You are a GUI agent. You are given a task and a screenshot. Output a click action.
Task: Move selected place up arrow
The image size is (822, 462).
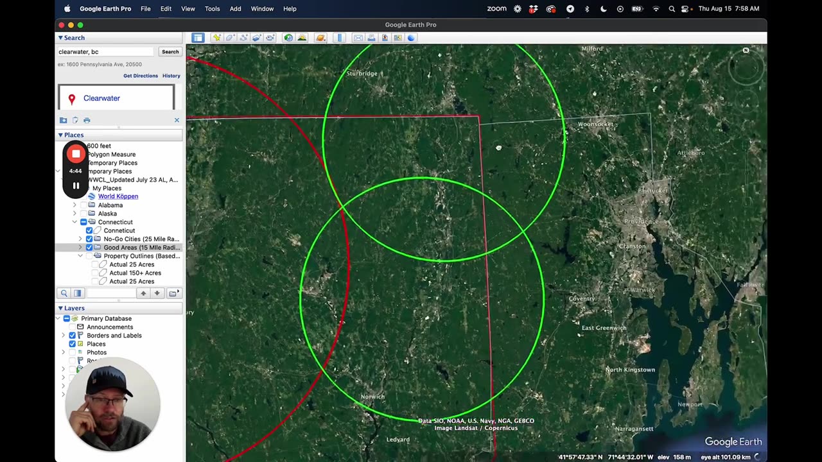coord(143,293)
